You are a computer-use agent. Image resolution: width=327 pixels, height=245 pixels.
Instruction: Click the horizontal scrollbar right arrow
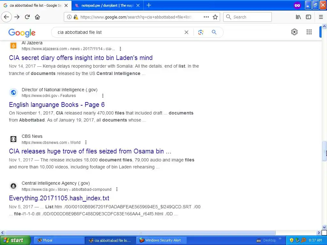(x=319, y=233)
